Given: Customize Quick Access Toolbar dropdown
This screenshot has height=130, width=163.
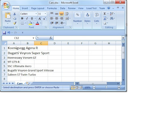Looking at the screenshot, I should coord(23,33).
